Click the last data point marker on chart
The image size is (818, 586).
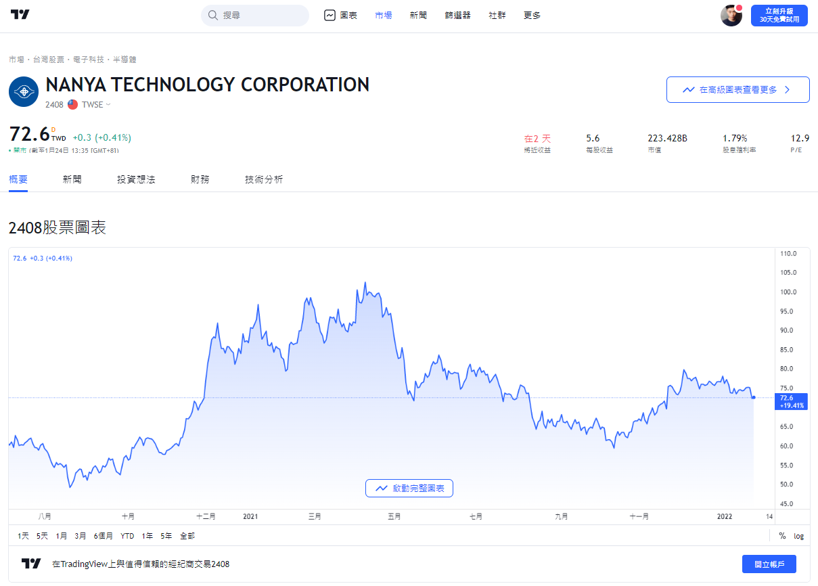point(754,397)
